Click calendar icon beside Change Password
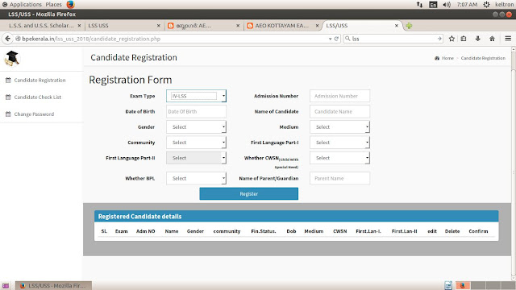 click(8, 114)
